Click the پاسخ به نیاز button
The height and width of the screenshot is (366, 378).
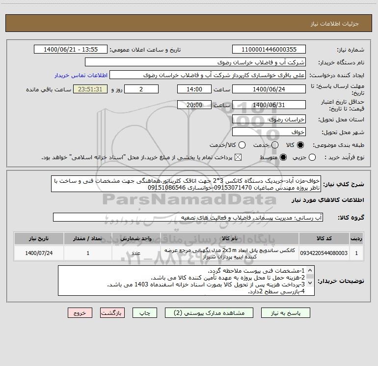[286, 313]
